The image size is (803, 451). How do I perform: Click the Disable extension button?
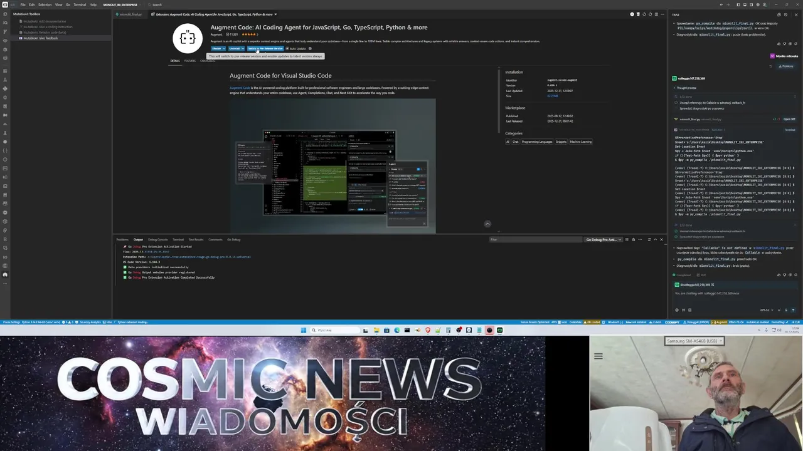click(x=216, y=48)
